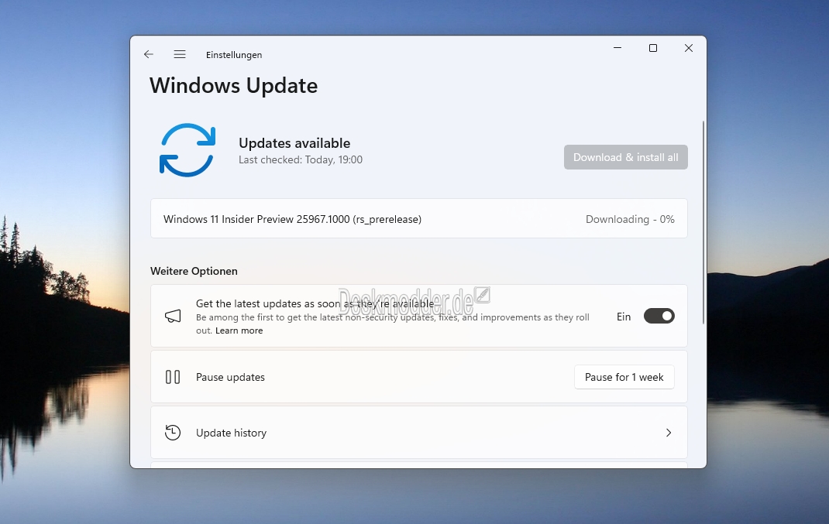Click Download & install all button
The height and width of the screenshot is (524, 829).
click(625, 157)
